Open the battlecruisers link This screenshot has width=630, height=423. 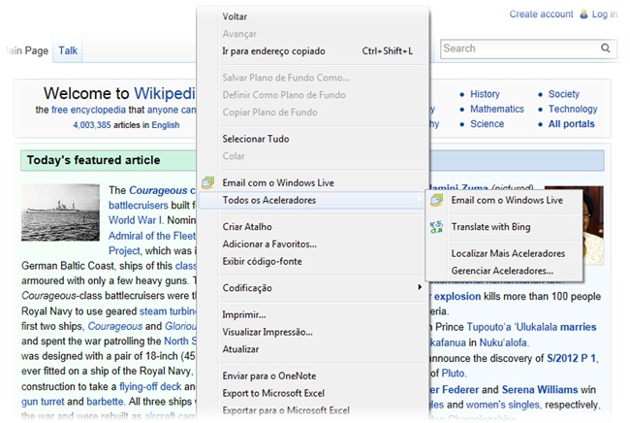point(139,205)
